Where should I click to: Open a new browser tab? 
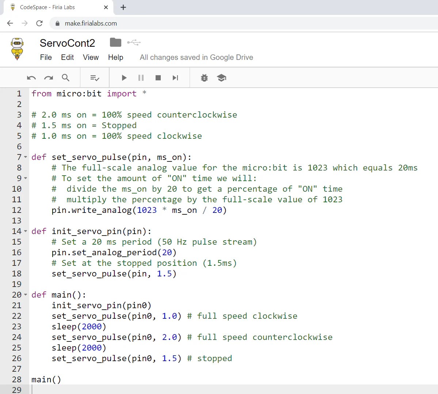click(x=123, y=7)
